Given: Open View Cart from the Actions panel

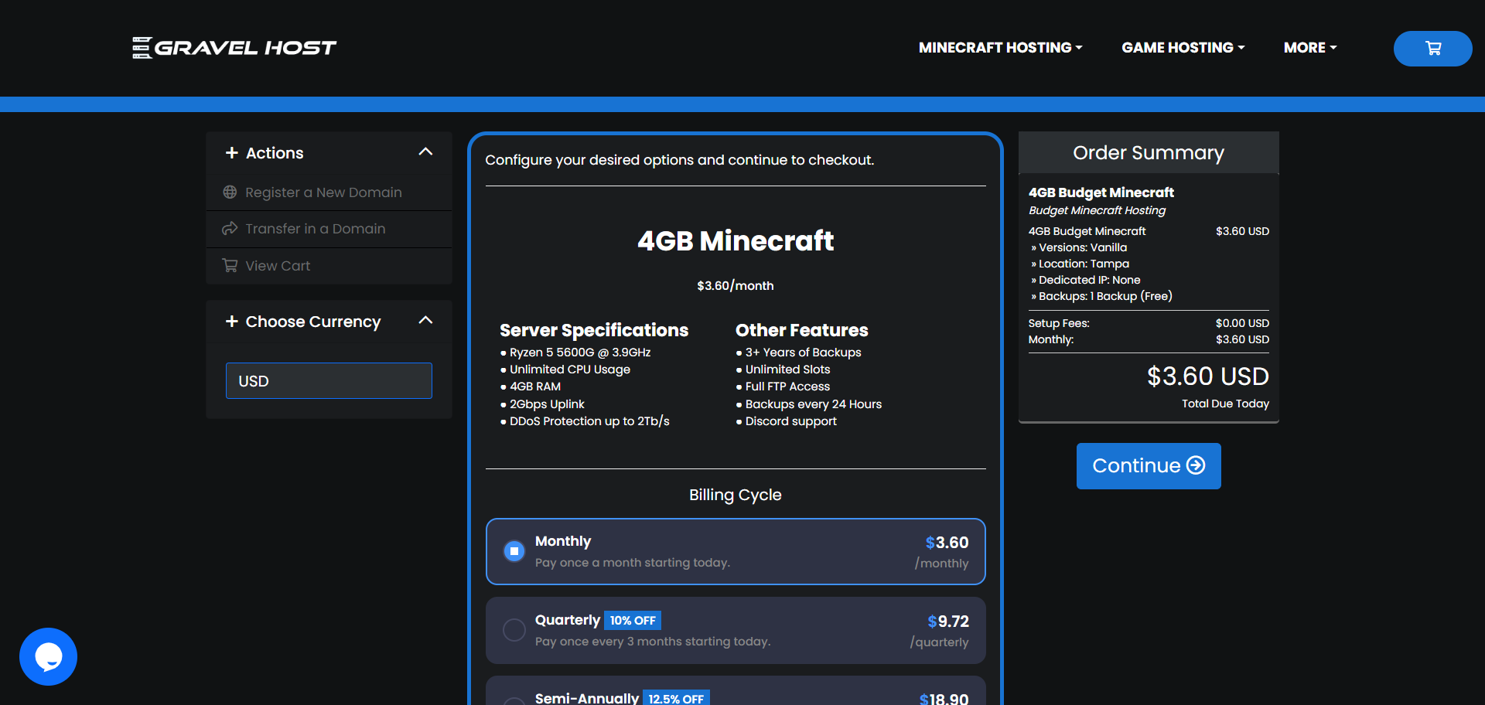Looking at the screenshot, I should 277,265.
